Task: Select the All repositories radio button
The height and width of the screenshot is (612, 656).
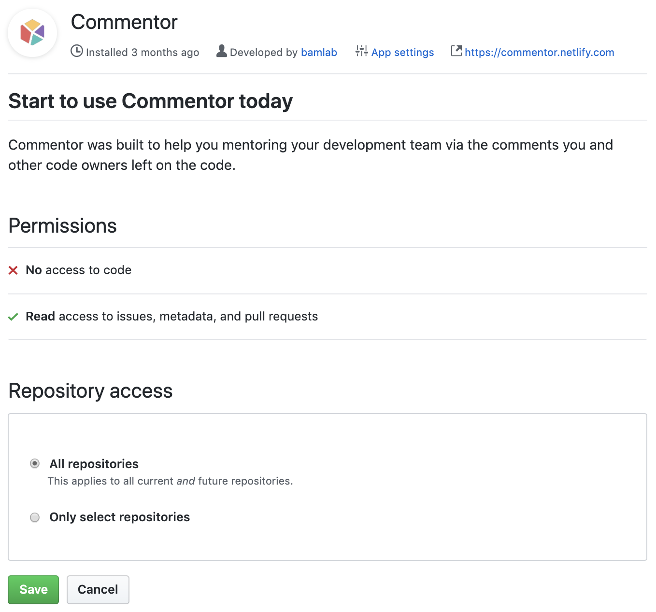Action: pos(35,463)
